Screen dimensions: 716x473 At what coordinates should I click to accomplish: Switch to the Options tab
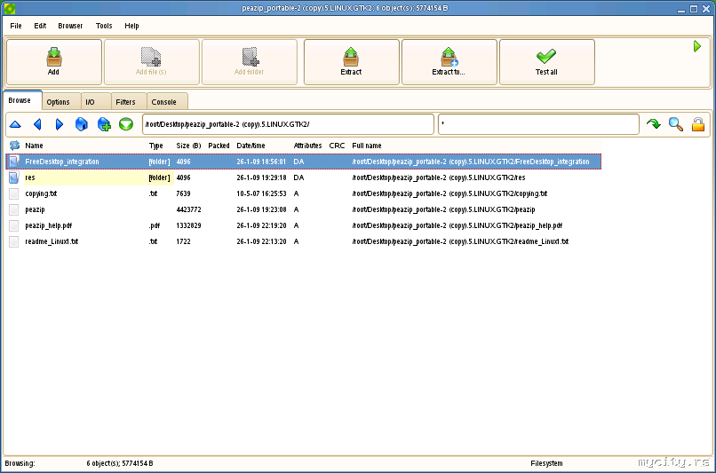(x=59, y=102)
